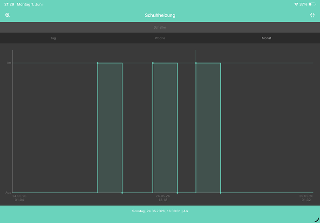
Task: Select third switch-off data point
Action: 221,193
